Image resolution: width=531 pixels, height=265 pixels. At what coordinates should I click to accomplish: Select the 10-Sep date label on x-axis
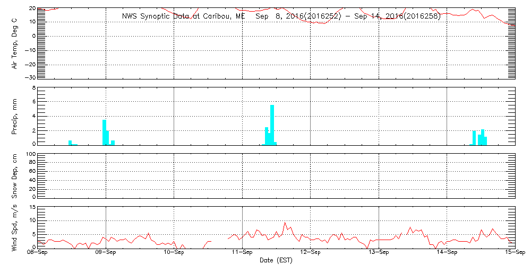pos(174,253)
